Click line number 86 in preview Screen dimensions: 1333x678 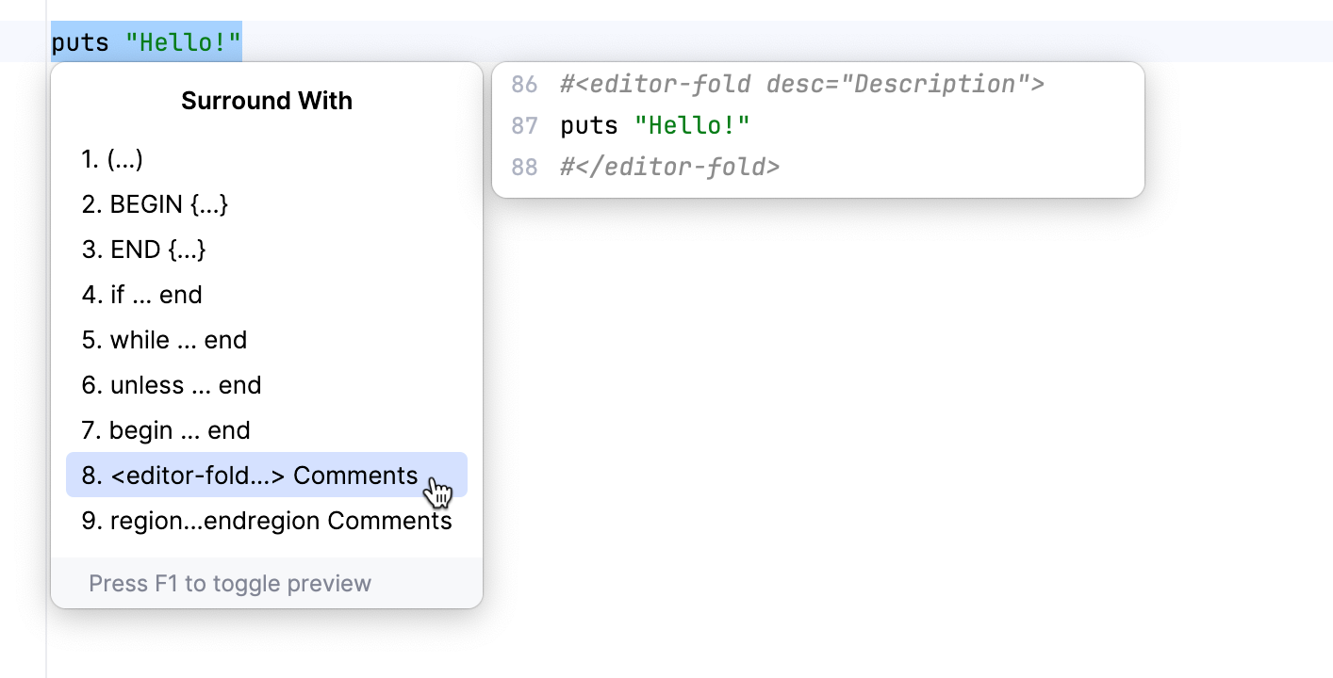(x=524, y=84)
